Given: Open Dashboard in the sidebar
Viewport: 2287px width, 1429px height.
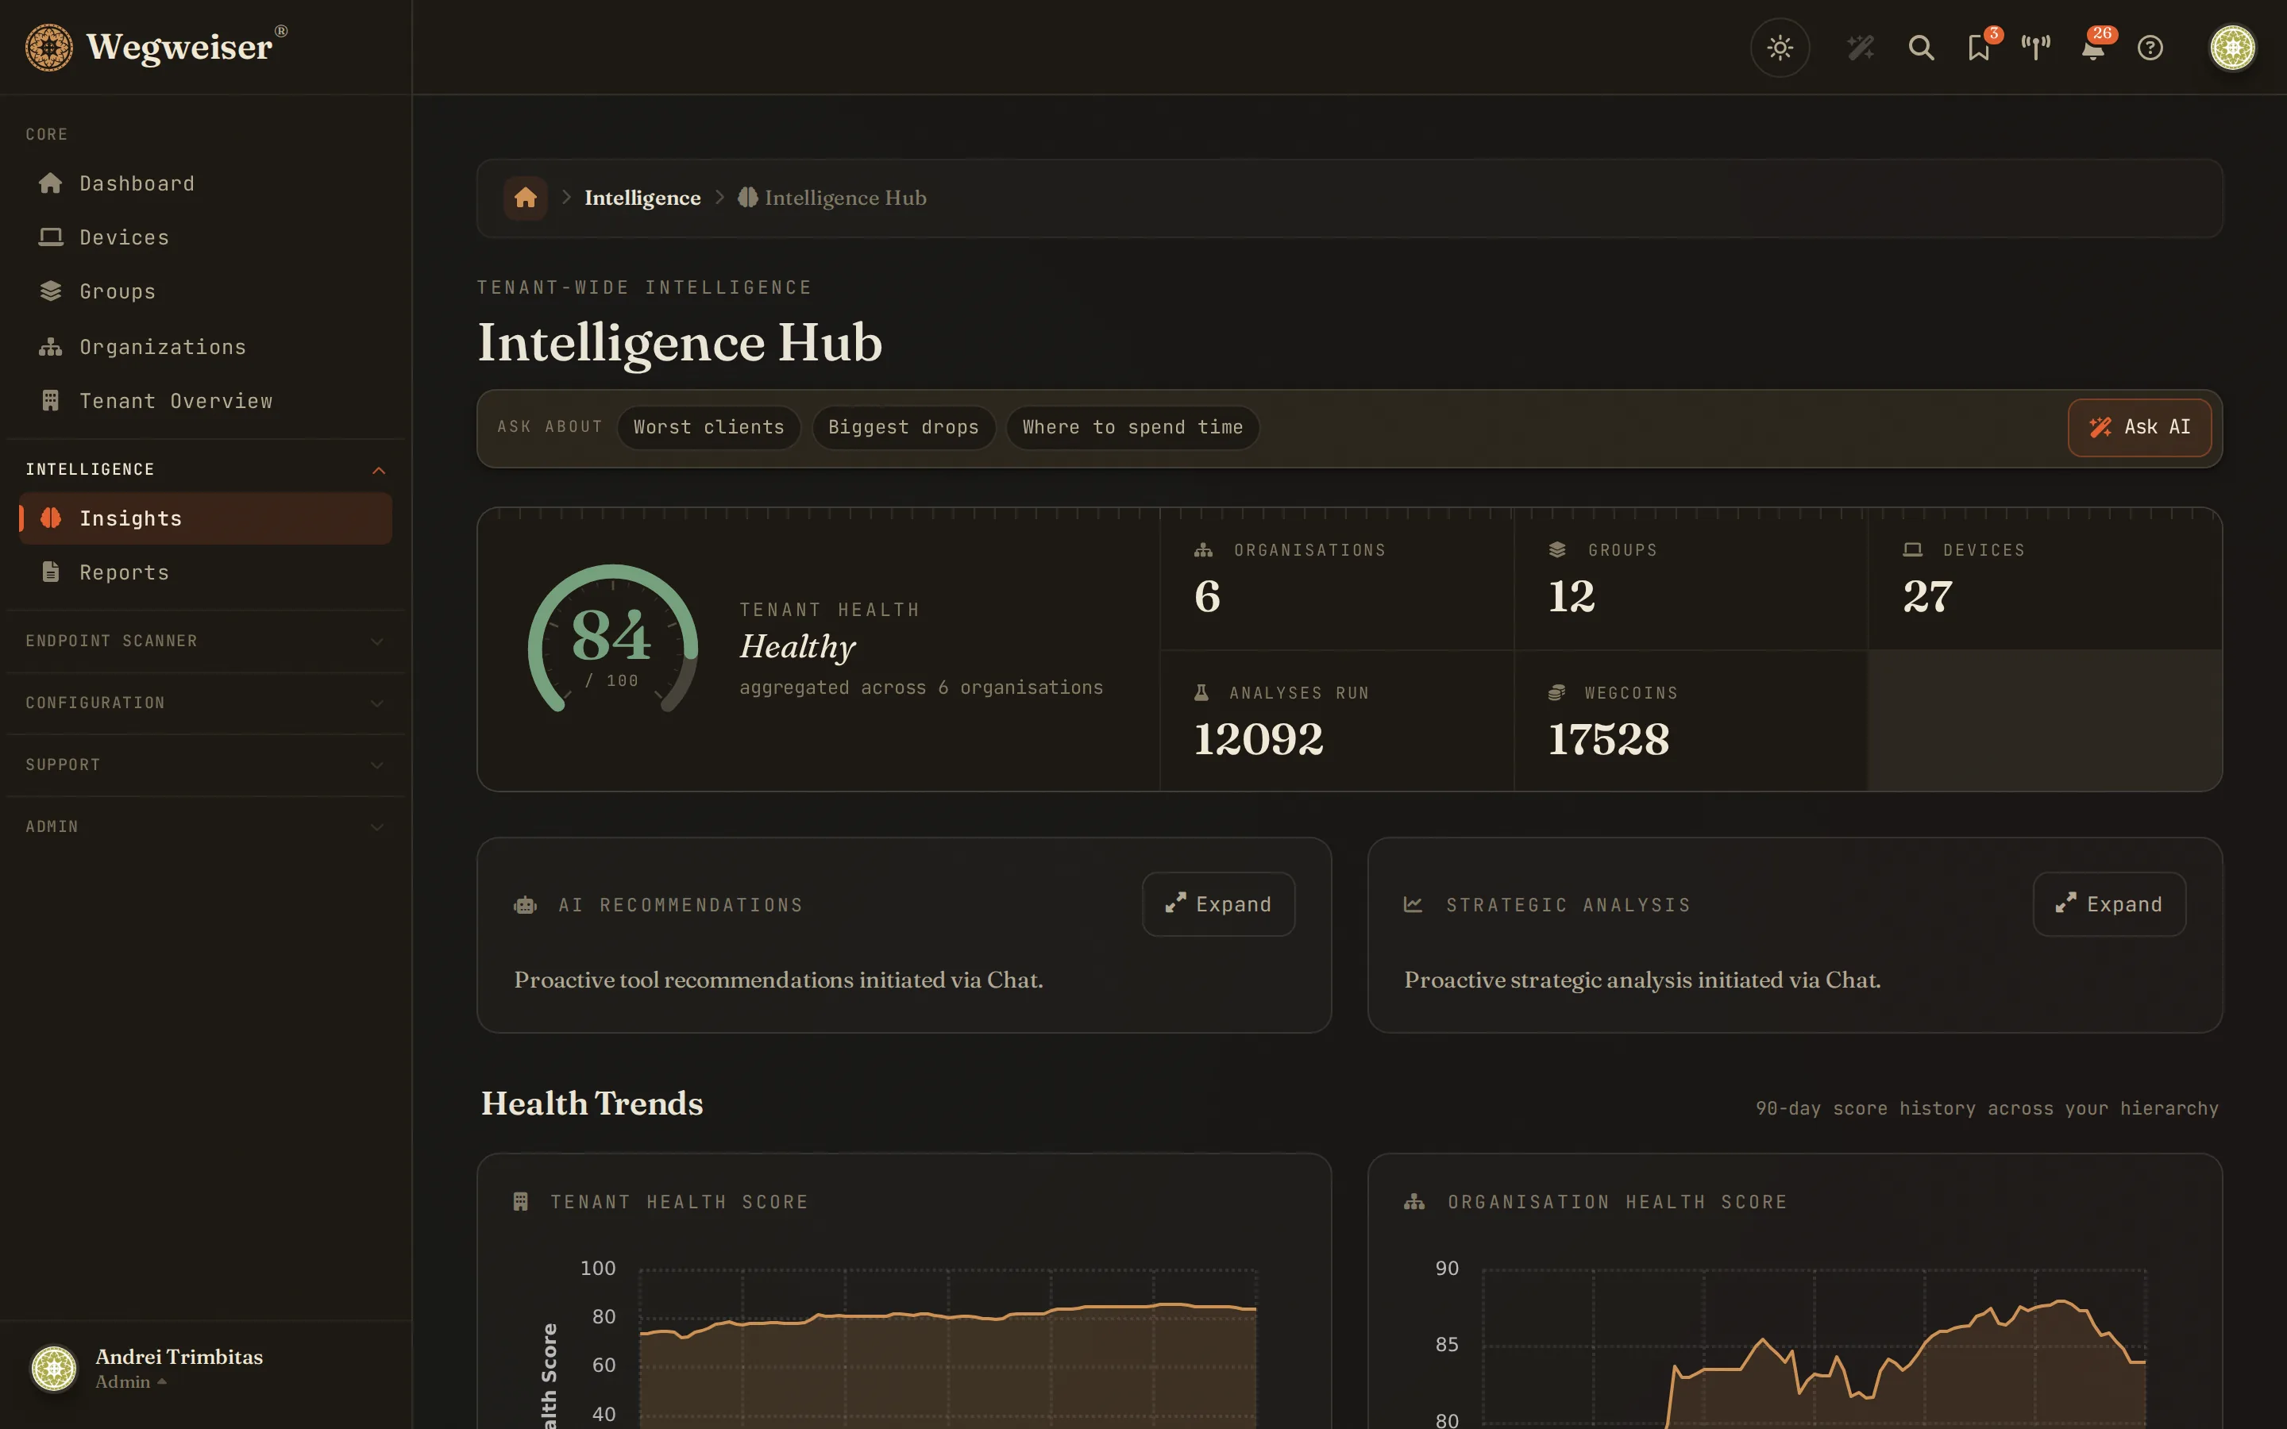Looking at the screenshot, I should coord(206,183).
